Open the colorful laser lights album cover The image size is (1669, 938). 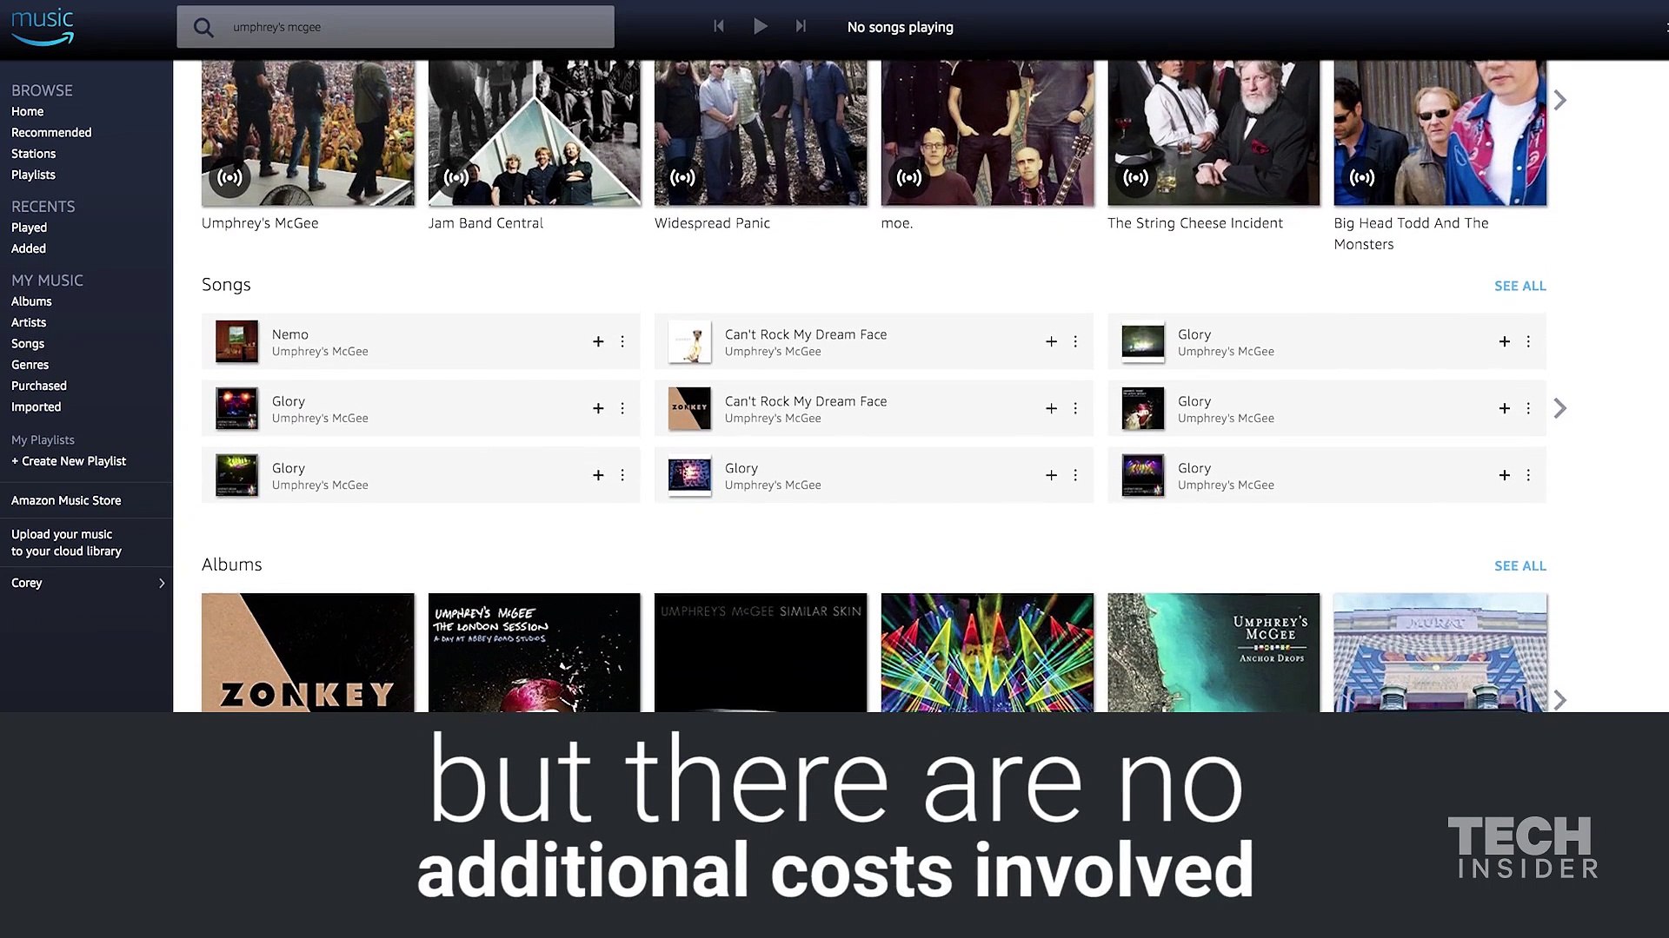(987, 652)
